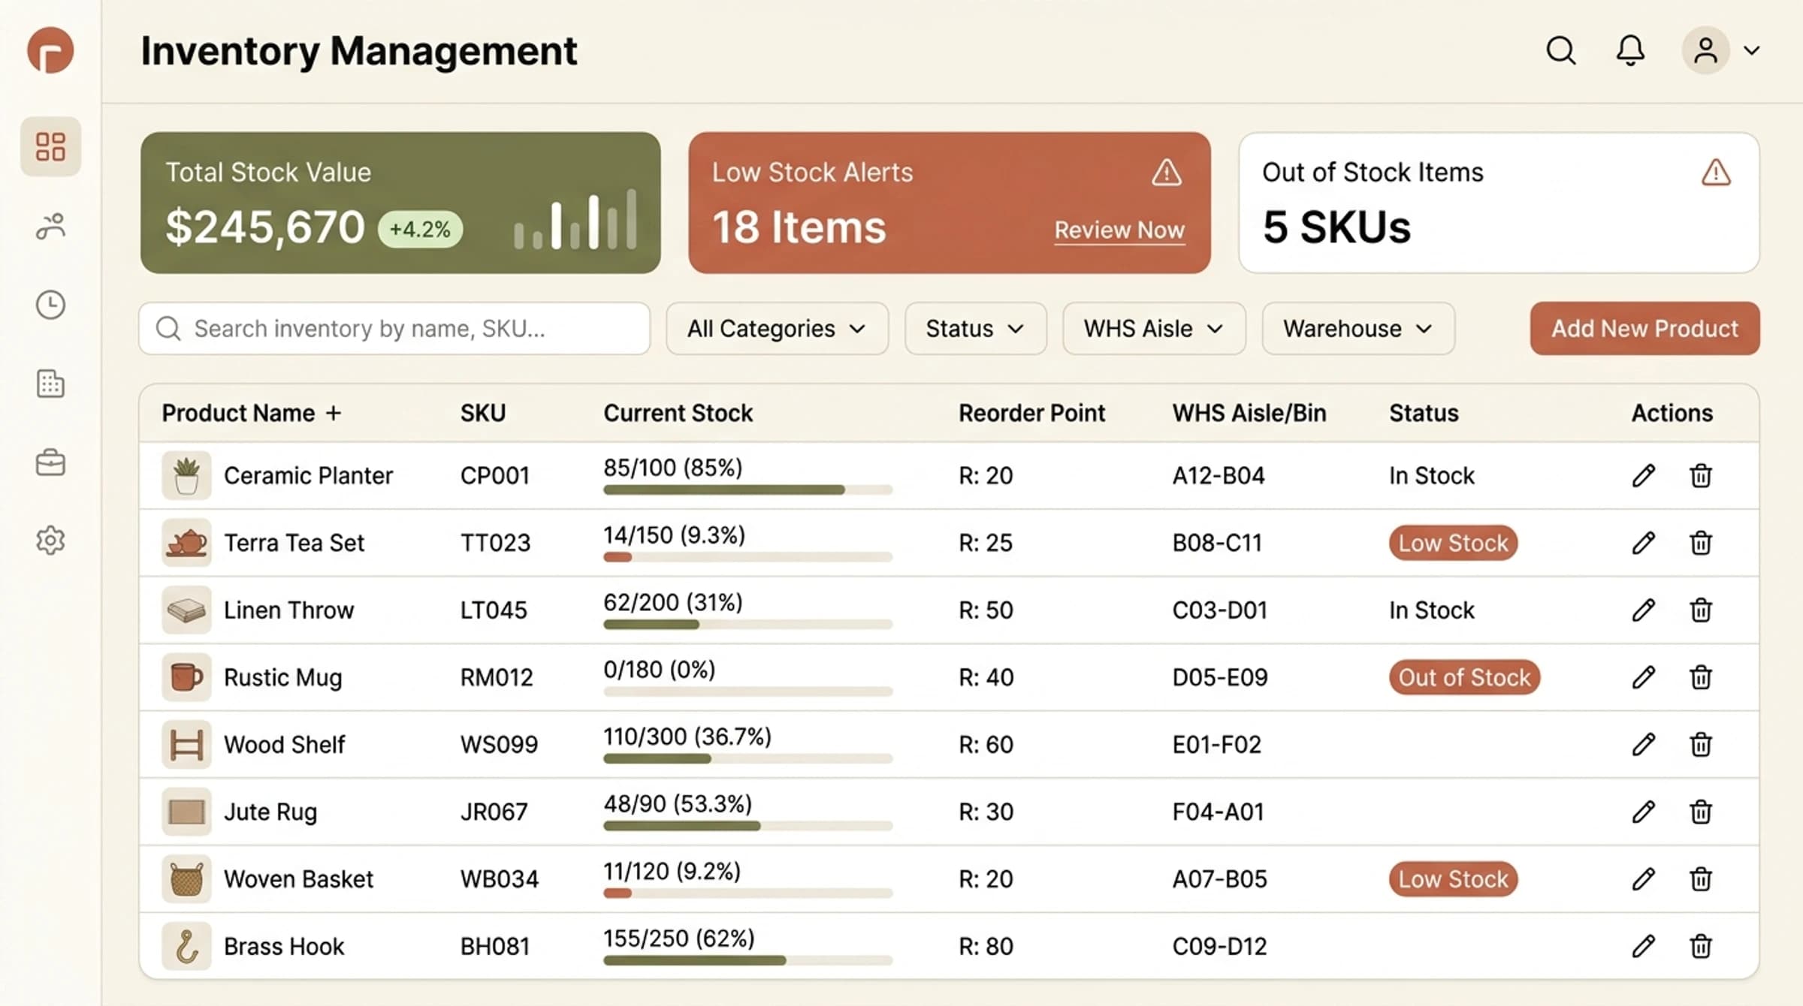Open the clock history icon in sidebar
The height and width of the screenshot is (1006, 1803).
coord(50,305)
